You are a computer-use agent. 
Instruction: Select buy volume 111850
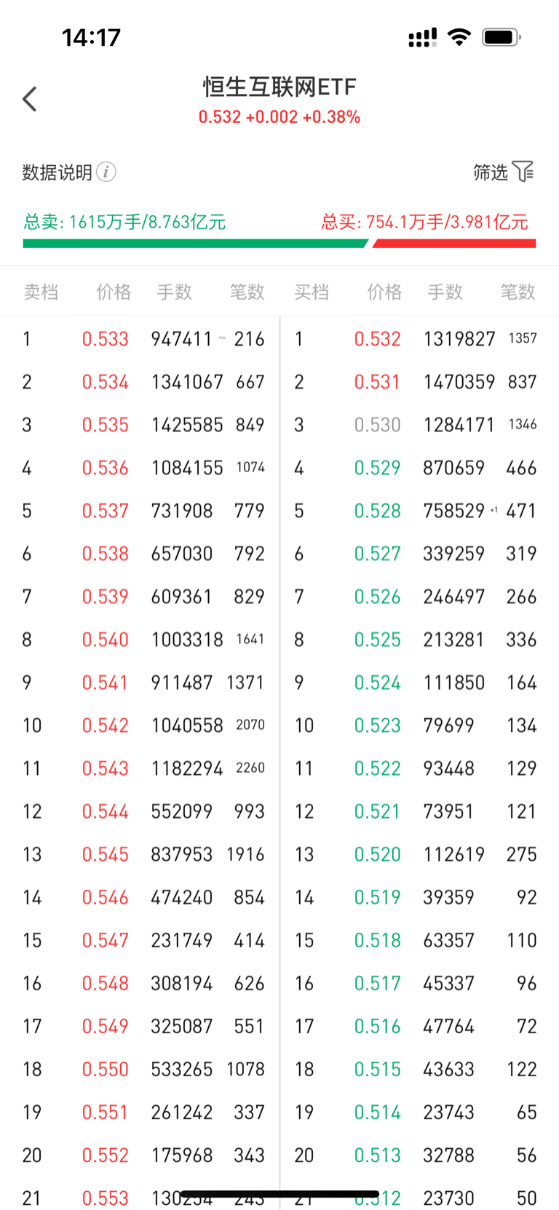[x=454, y=682]
